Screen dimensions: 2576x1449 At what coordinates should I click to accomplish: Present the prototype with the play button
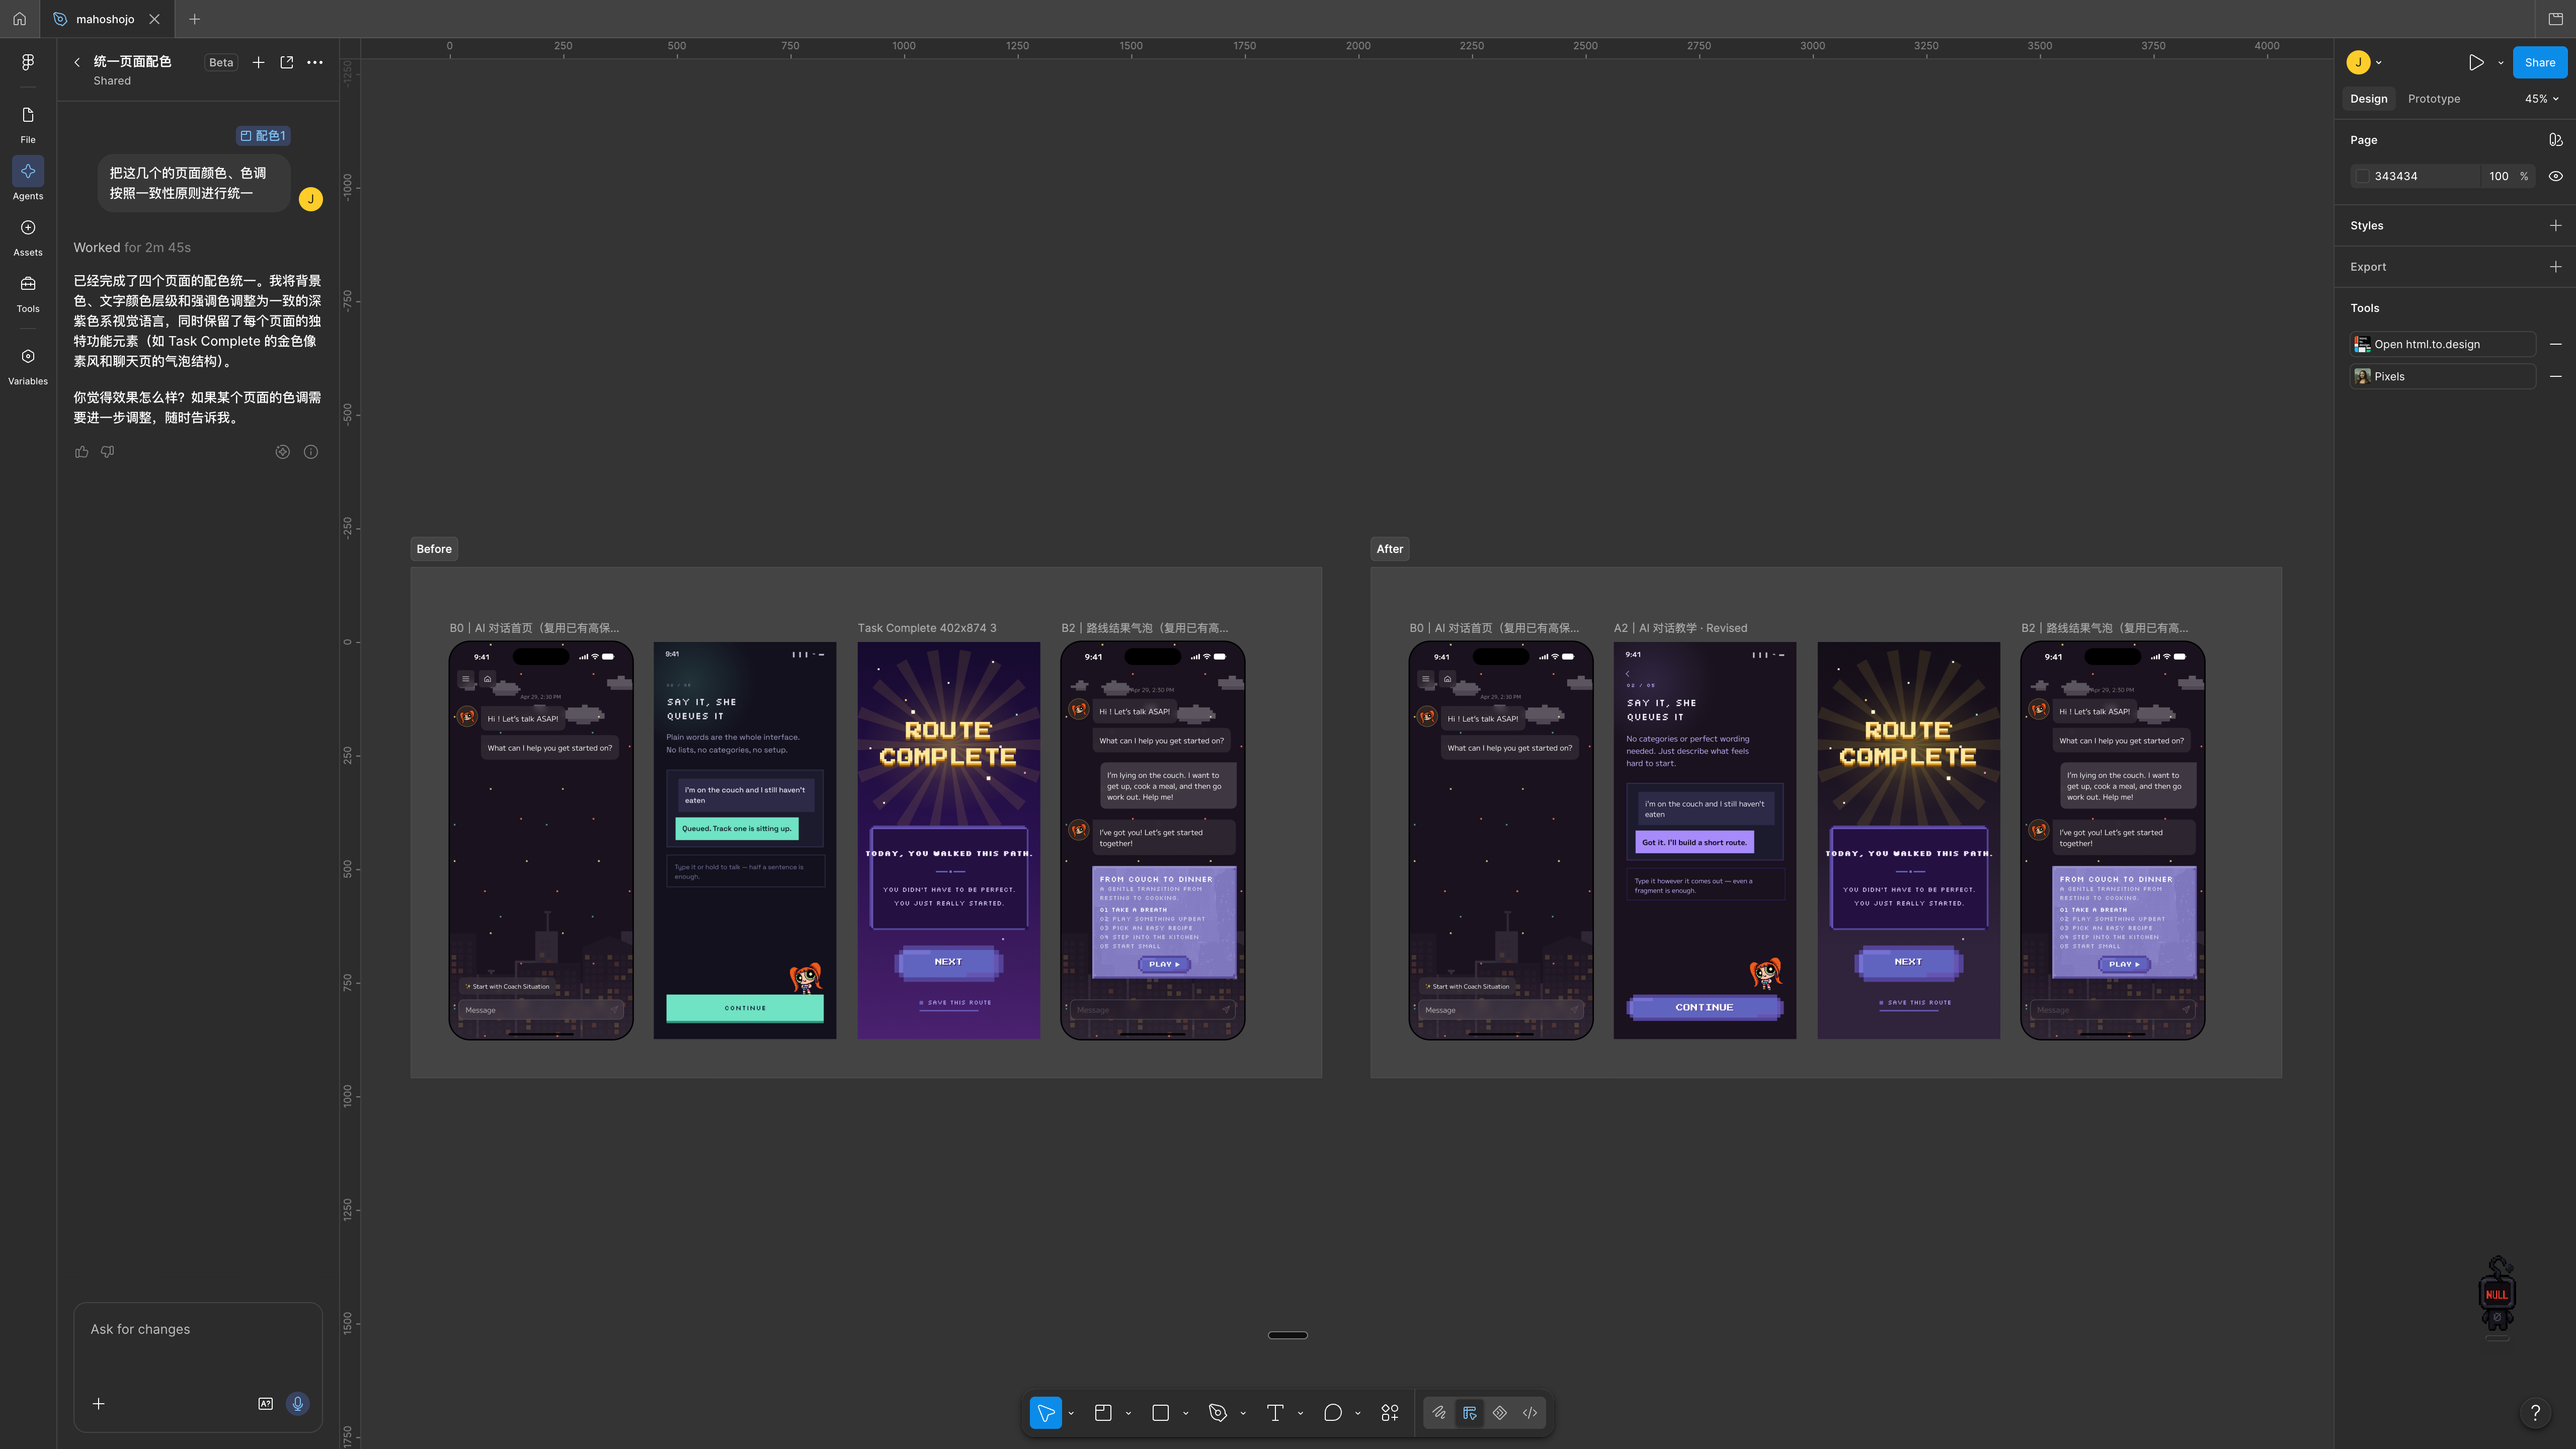[2475, 62]
